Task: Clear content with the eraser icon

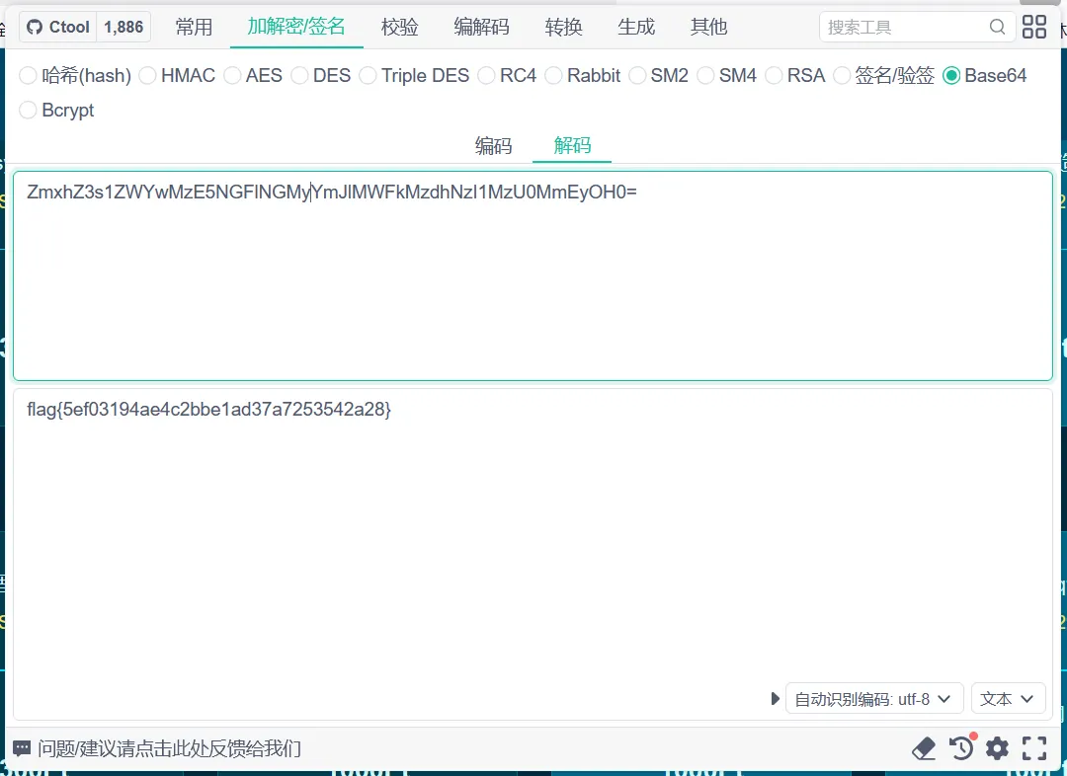Action: [x=924, y=748]
